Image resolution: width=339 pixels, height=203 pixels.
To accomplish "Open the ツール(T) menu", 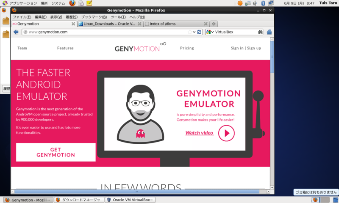I will [x=118, y=17].
